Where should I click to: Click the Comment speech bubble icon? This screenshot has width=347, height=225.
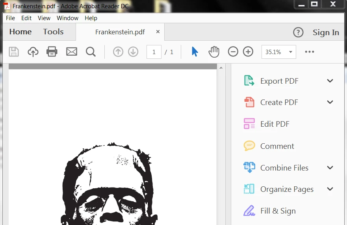(x=249, y=146)
